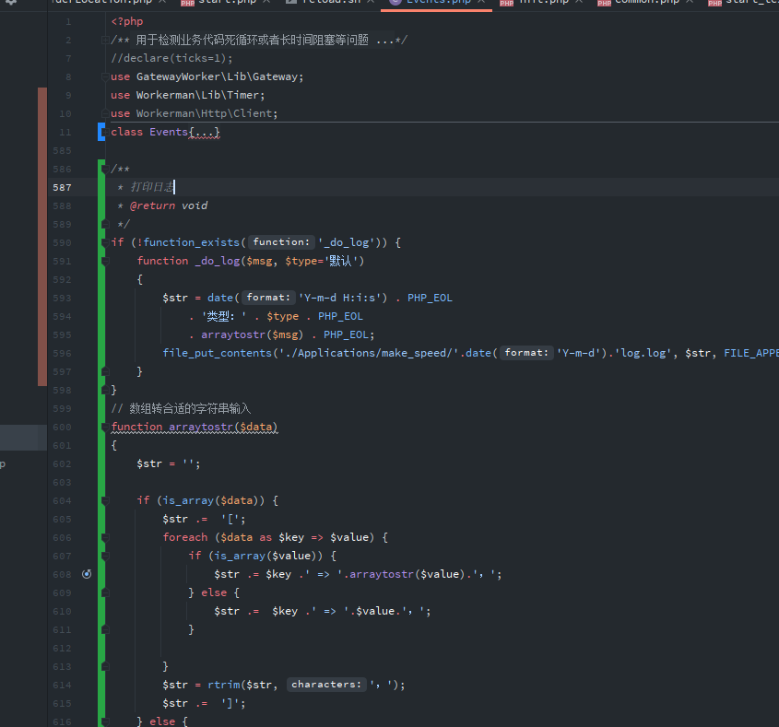Click 'Workerman\Lib\Timer' on line 9
Screen dimensions: 779x727
pyautogui.click(x=197, y=95)
